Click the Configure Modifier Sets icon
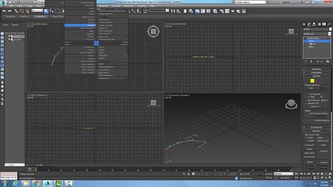The height and width of the screenshot is (187, 333). pos(328,61)
